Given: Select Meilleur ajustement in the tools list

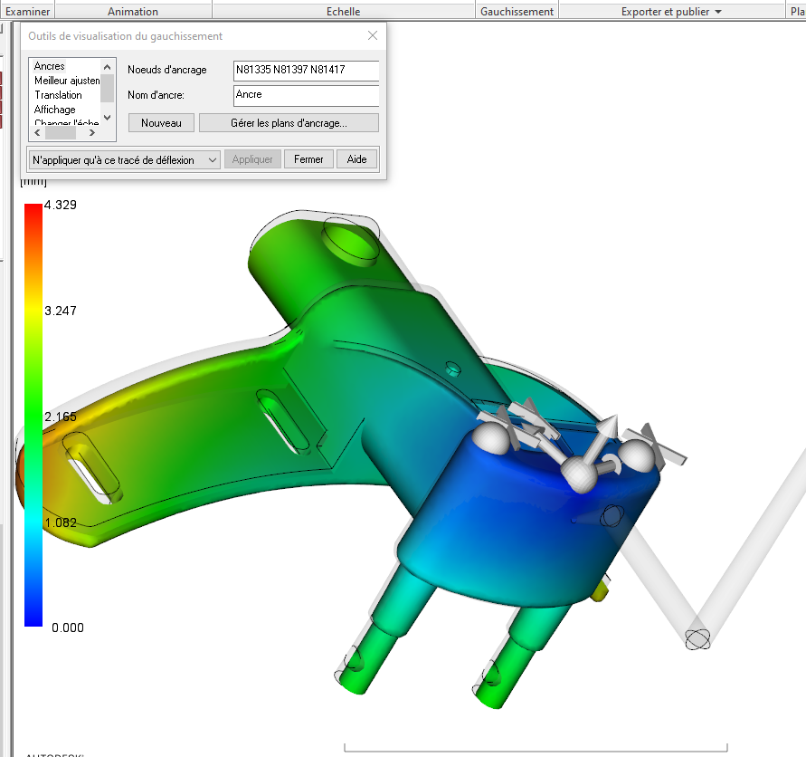Looking at the screenshot, I should 66,81.
